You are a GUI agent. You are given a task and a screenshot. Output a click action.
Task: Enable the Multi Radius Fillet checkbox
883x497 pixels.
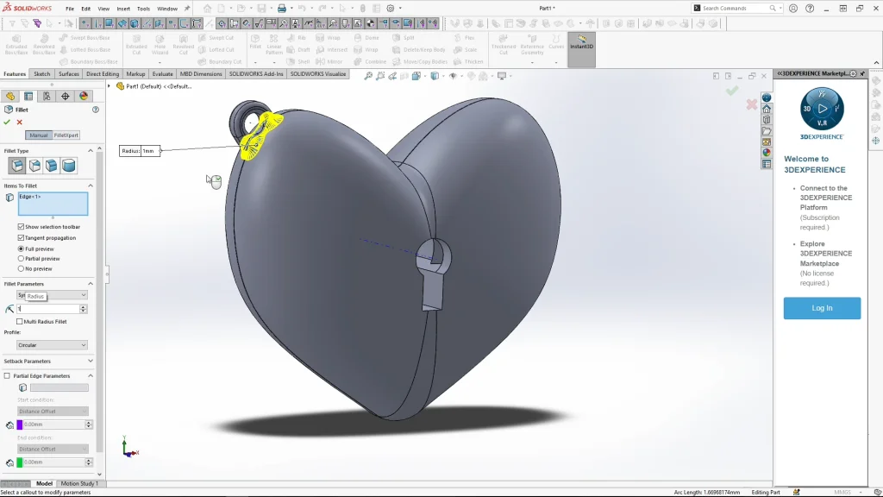pyautogui.click(x=21, y=321)
